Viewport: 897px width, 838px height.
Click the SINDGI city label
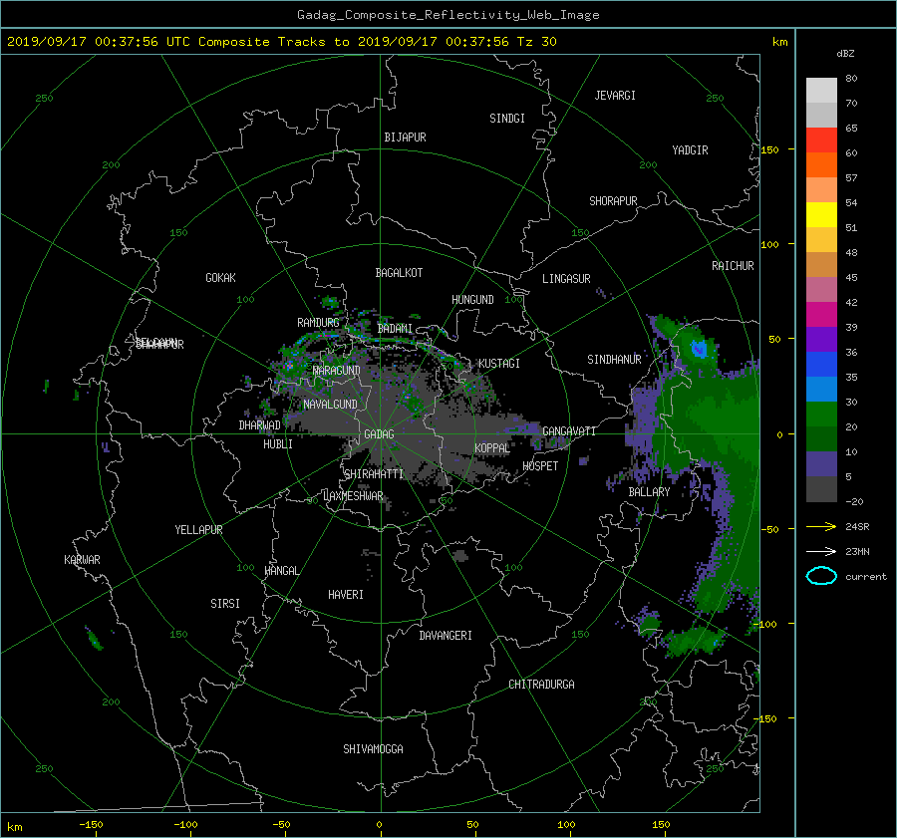coord(507,119)
